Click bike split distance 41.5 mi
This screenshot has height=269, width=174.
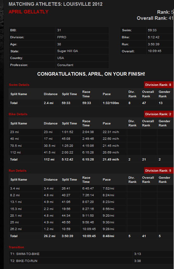click(49, 152)
